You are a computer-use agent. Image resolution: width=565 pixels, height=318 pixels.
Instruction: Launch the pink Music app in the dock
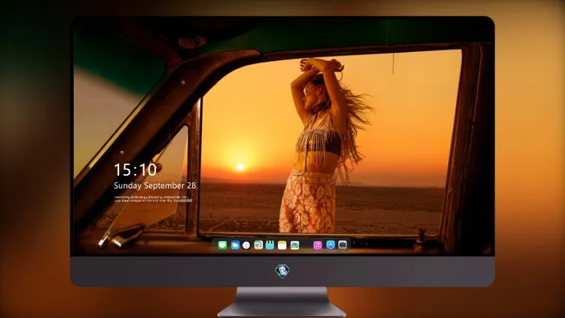tap(317, 245)
